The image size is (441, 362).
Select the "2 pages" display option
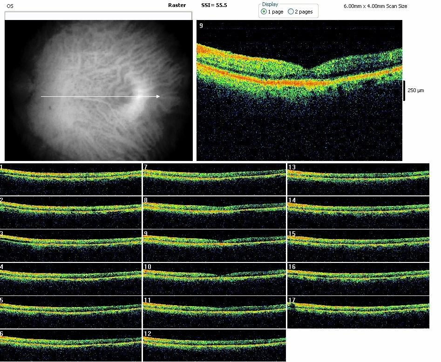pos(291,12)
